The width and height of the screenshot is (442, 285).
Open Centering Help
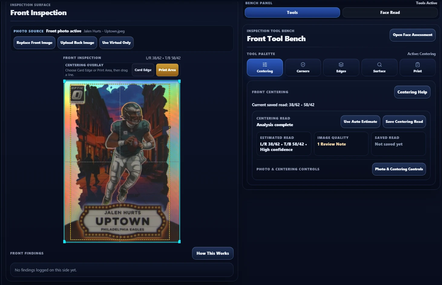[412, 92]
